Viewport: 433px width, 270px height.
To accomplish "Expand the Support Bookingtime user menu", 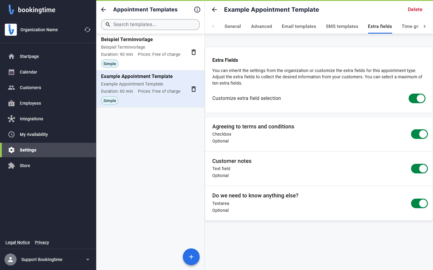I will tap(88, 259).
